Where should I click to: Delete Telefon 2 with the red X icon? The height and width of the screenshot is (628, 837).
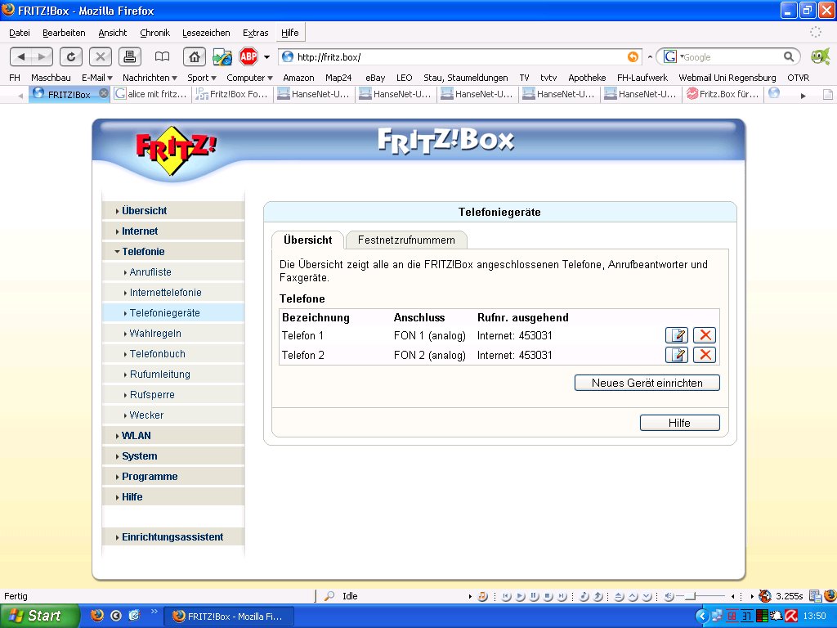click(x=704, y=355)
